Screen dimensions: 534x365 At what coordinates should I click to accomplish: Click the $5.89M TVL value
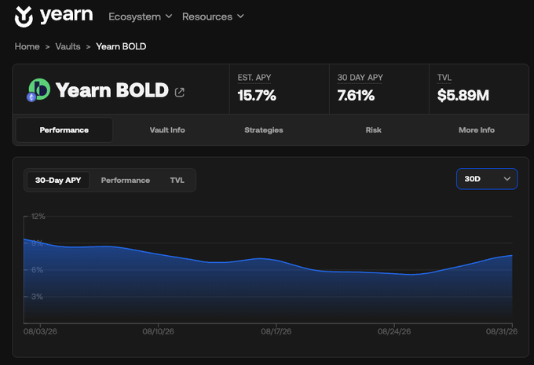(x=463, y=95)
